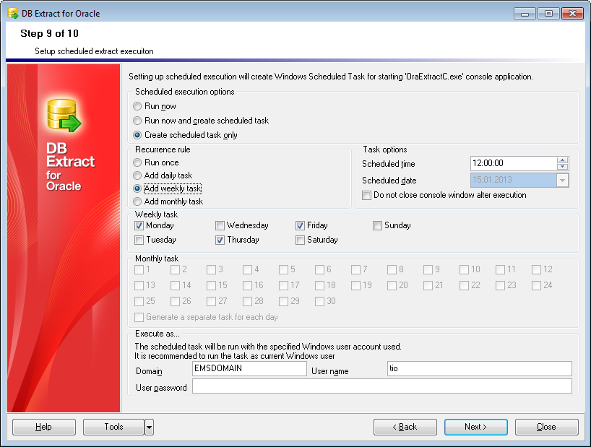Click the Close button at bottom
This screenshot has width=591, height=447.
(546, 427)
